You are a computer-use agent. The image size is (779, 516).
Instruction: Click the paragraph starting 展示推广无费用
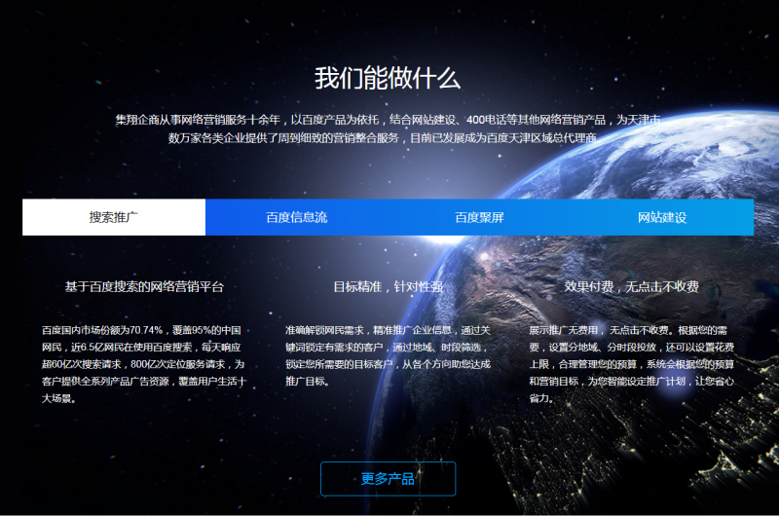click(x=631, y=364)
